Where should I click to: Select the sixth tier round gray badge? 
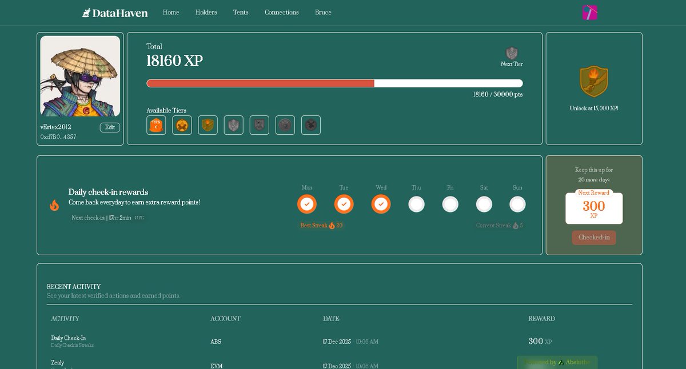285,125
